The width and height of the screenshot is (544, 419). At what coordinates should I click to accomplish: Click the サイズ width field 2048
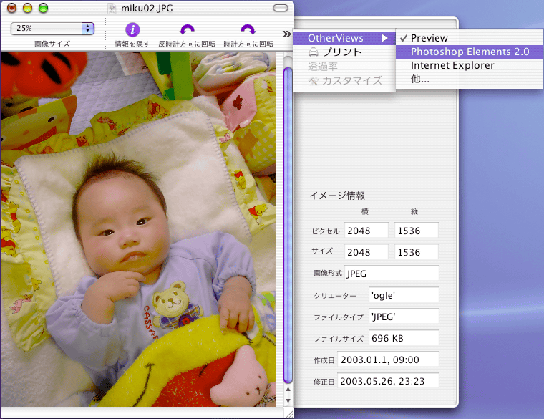(x=366, y=252)
